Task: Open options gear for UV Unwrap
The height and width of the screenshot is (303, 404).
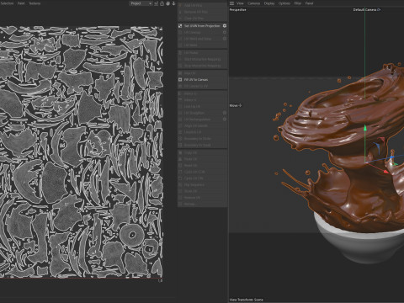Action: (225, 33)
